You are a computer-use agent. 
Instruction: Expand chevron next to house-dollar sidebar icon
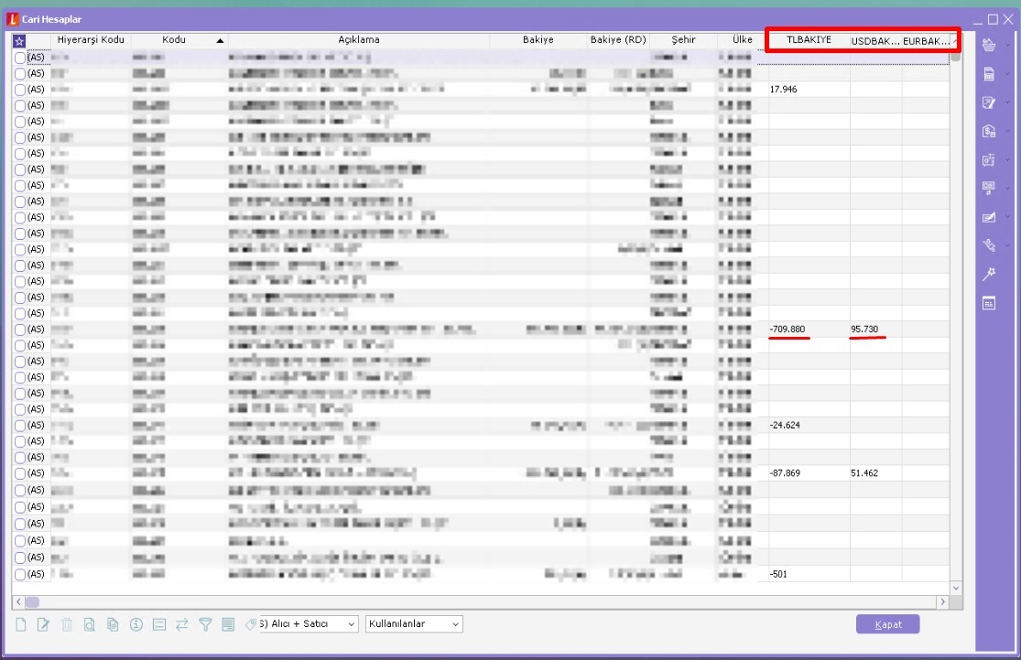point(1008,131)
